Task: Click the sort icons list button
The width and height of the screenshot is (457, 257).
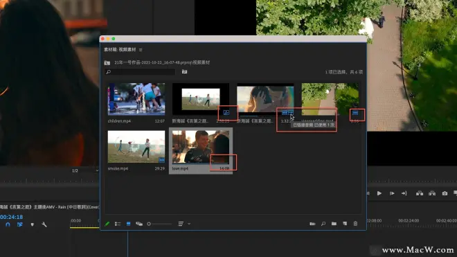Action: click(181, 224)
